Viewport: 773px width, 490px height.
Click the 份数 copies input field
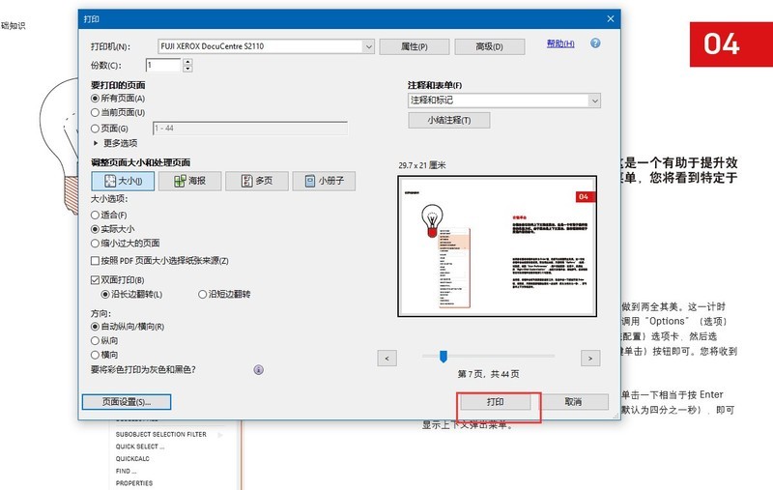162,65
